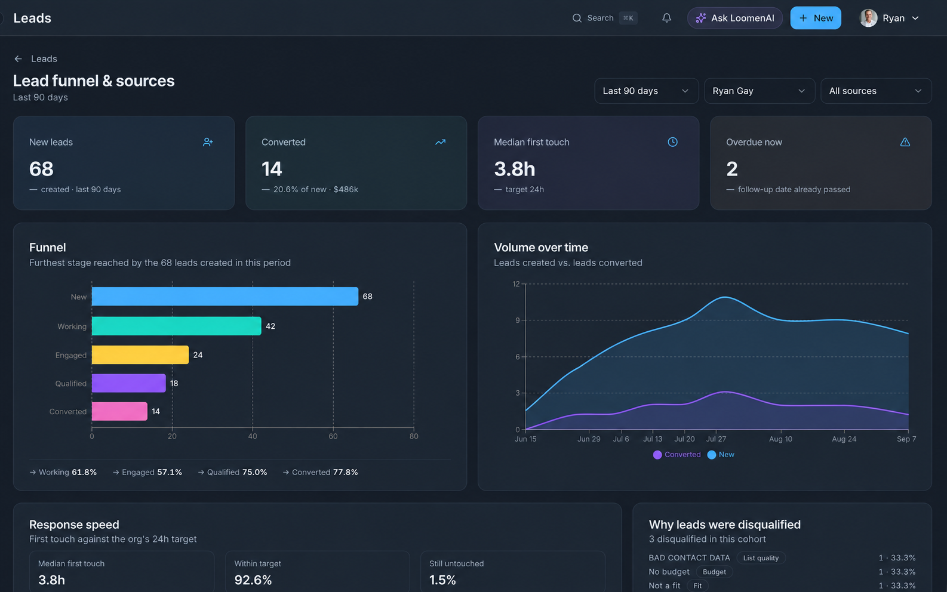Click the Within target 92.6% stat
The width and height of the screenshot is (947, 592).
317,572
